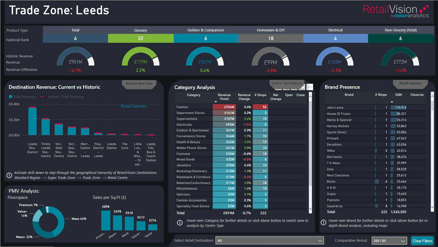Click the Closures column header in Brand table
438x247 pixels.
pos(417,95)
